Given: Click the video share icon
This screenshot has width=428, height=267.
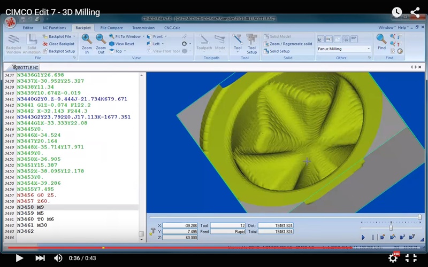Looking at the screenshot, I should pyautogui.click(x=415, y=12).
